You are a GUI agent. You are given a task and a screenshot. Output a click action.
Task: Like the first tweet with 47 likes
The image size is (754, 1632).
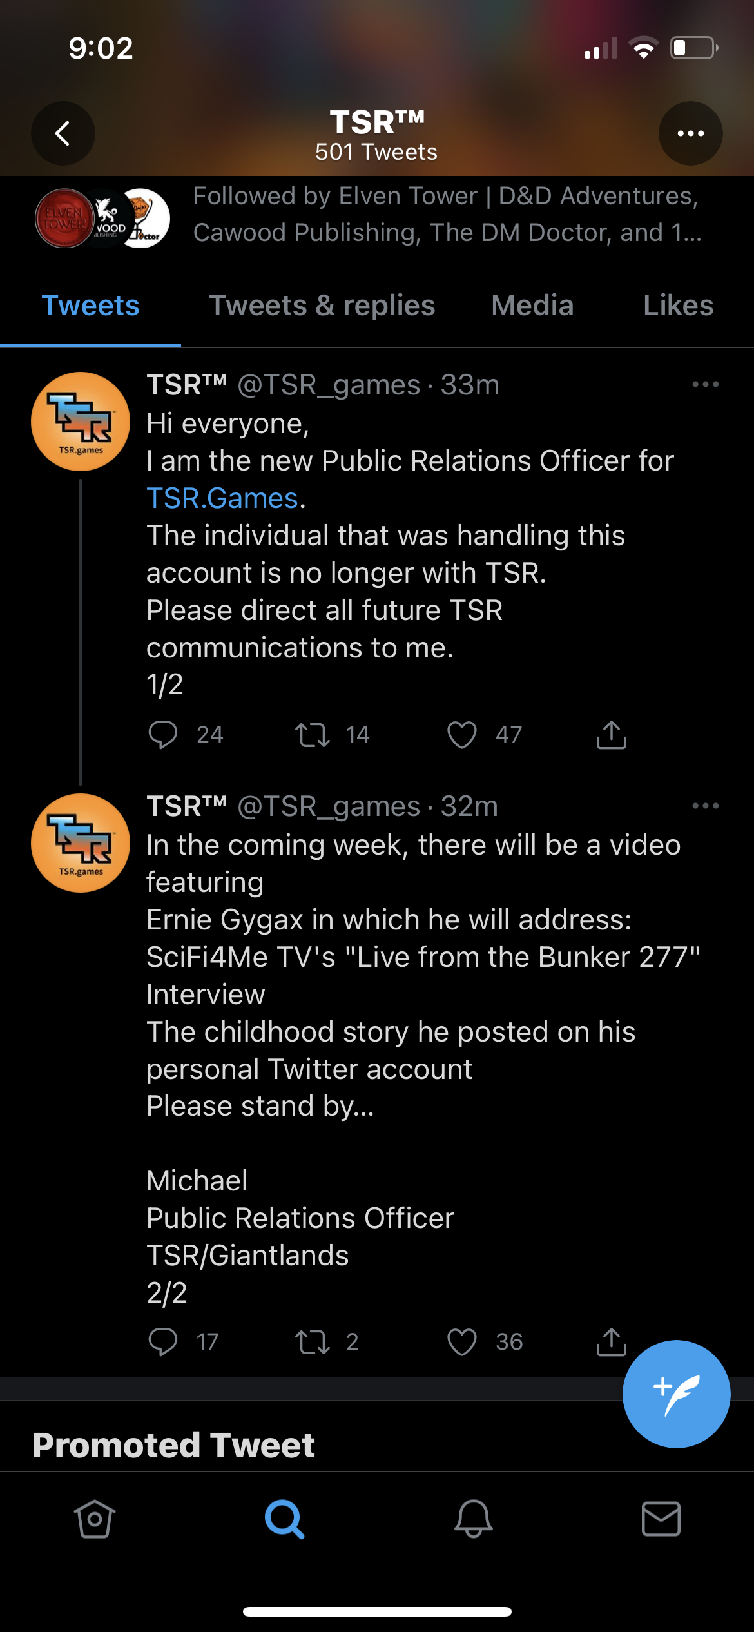tap(462, 735)
